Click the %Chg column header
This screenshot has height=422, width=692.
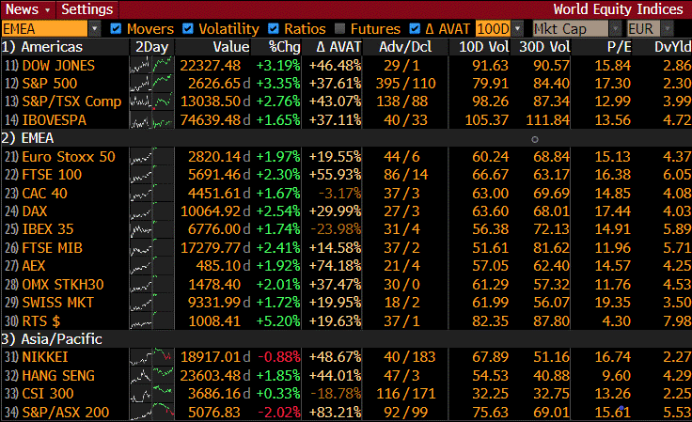click(285, 47)
